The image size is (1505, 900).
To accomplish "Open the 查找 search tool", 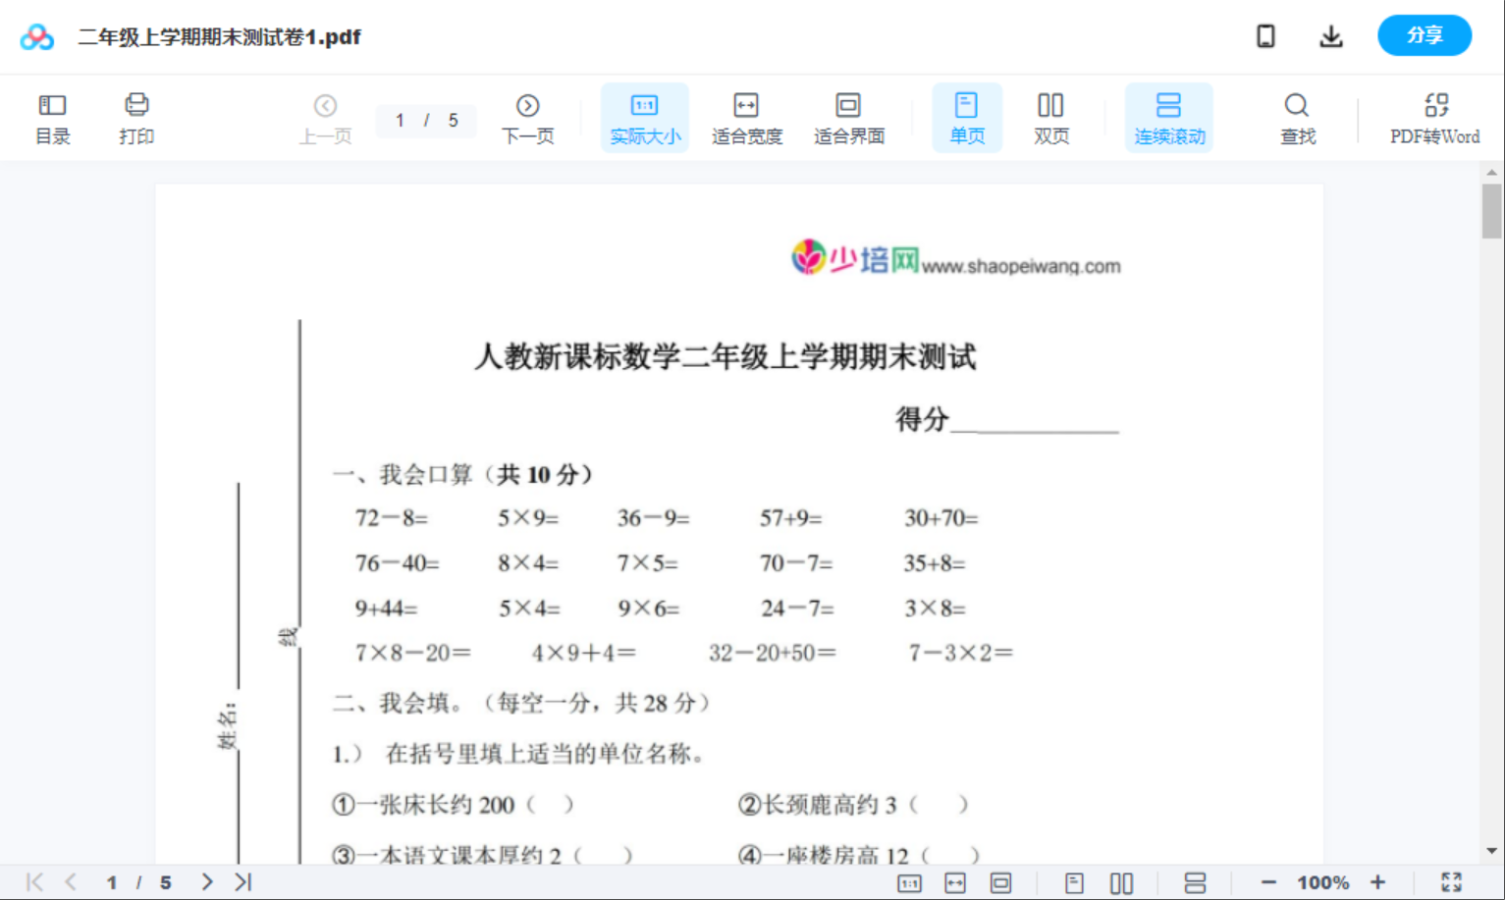I will [1297, 116].
